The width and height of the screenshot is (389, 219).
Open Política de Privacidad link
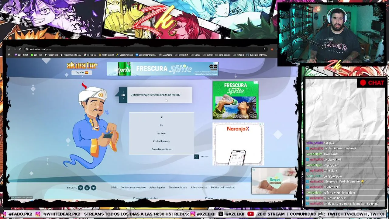pos(223,187)
